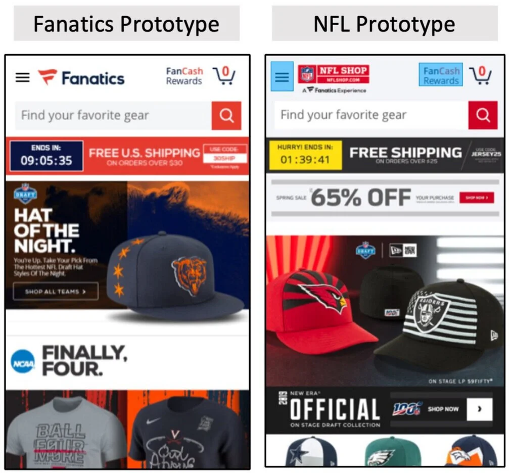This screenshot has height=473, width=511.
Task: Click the NFL Shop shopping cart icon
Action: [480, 76]
